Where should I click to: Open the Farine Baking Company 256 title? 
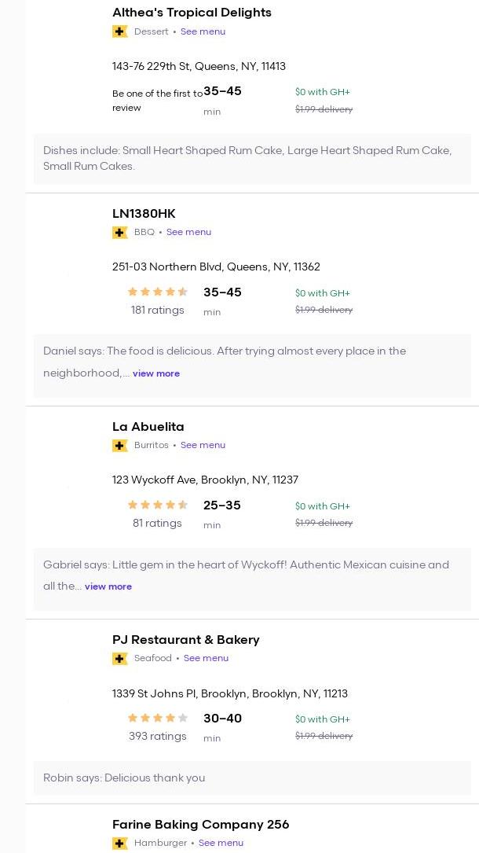pyautogui.click(x=200, y=825)
